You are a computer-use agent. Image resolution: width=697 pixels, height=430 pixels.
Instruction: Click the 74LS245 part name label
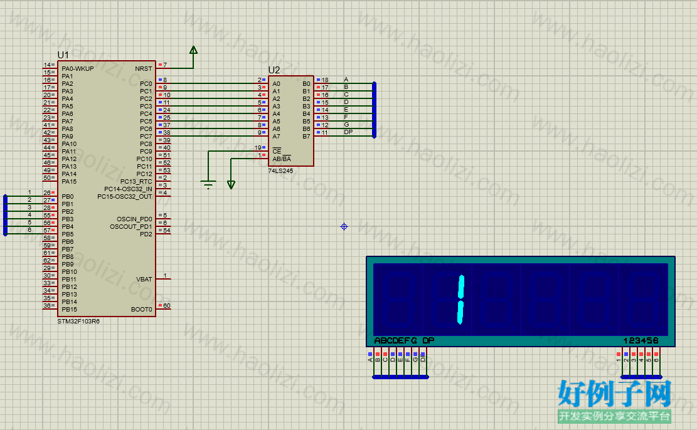tap(280, 170)
